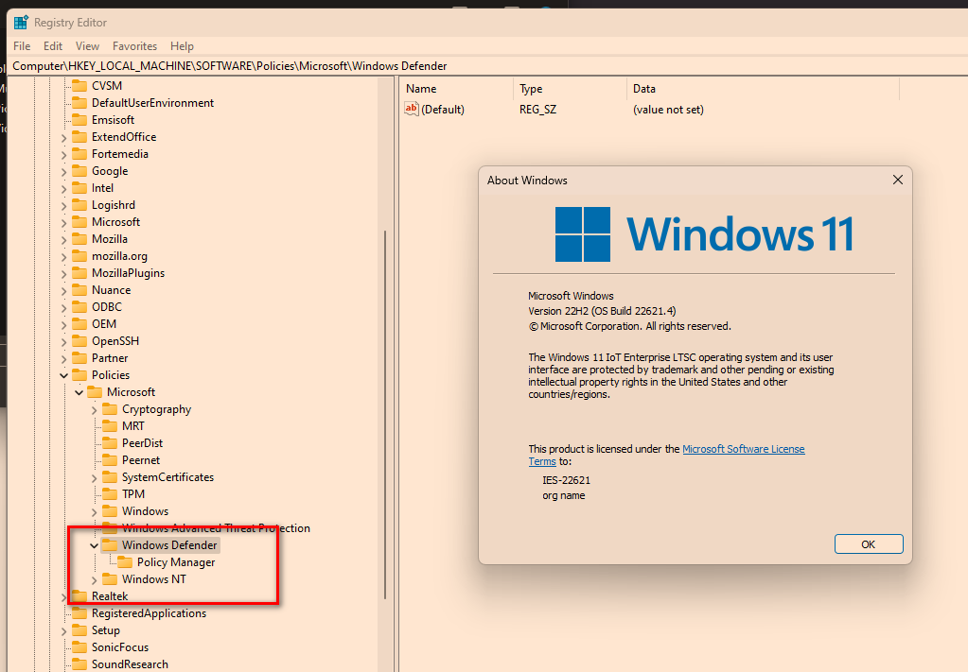The image size is (968, 672).
Task: Click the Name column header
Action: coord(457,89)
